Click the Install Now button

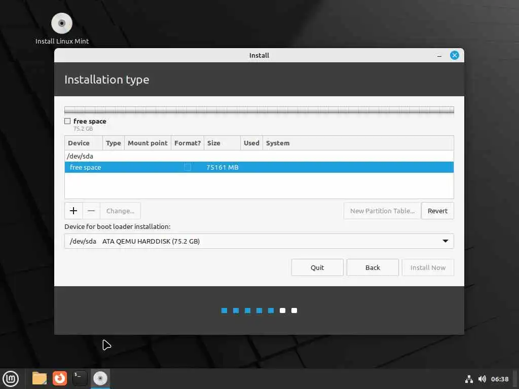tap(428, 267)
